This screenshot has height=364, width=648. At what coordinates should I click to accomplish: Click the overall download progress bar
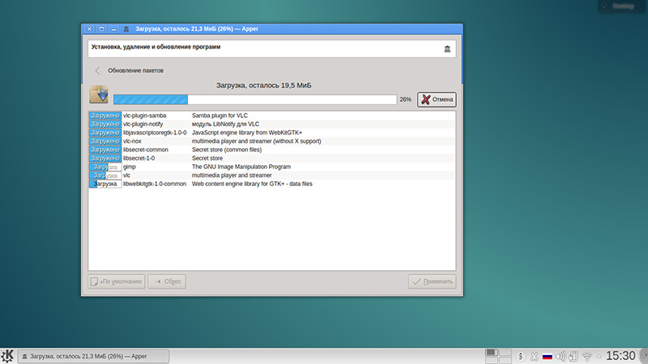click(255, 99)
